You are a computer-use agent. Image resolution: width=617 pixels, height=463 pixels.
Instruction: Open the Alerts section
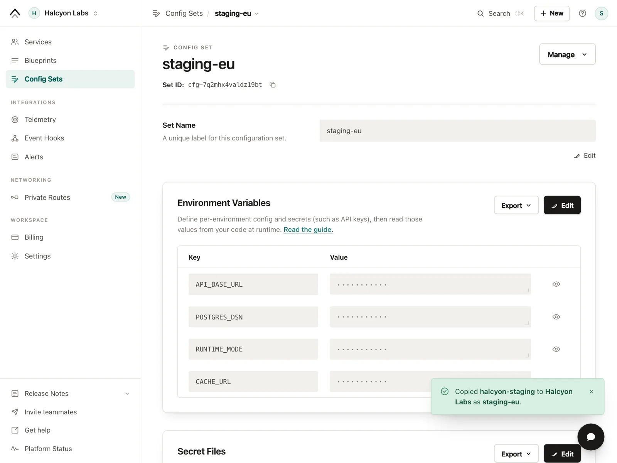tap(70, 157)
